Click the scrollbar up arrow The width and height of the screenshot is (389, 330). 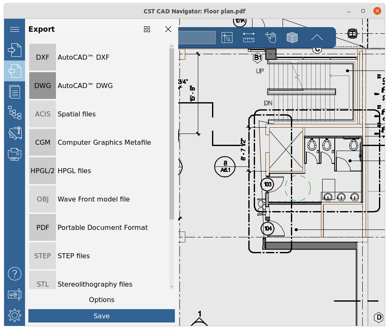coord(172,46)
